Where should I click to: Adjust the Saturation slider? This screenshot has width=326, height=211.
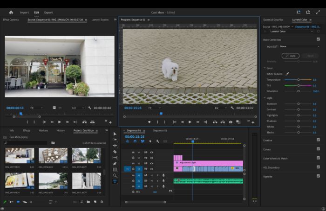pyautogui.click(x=298, y=91)
